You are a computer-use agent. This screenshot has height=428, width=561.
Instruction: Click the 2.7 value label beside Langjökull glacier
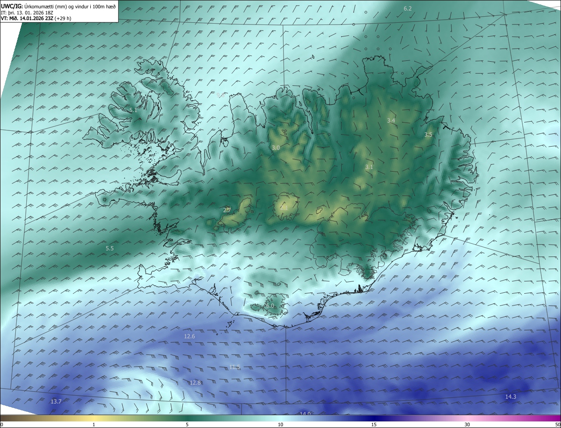click(x=227, y=210)
